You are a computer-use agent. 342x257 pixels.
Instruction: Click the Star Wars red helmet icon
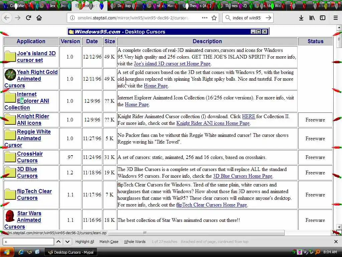click(10, 217)
